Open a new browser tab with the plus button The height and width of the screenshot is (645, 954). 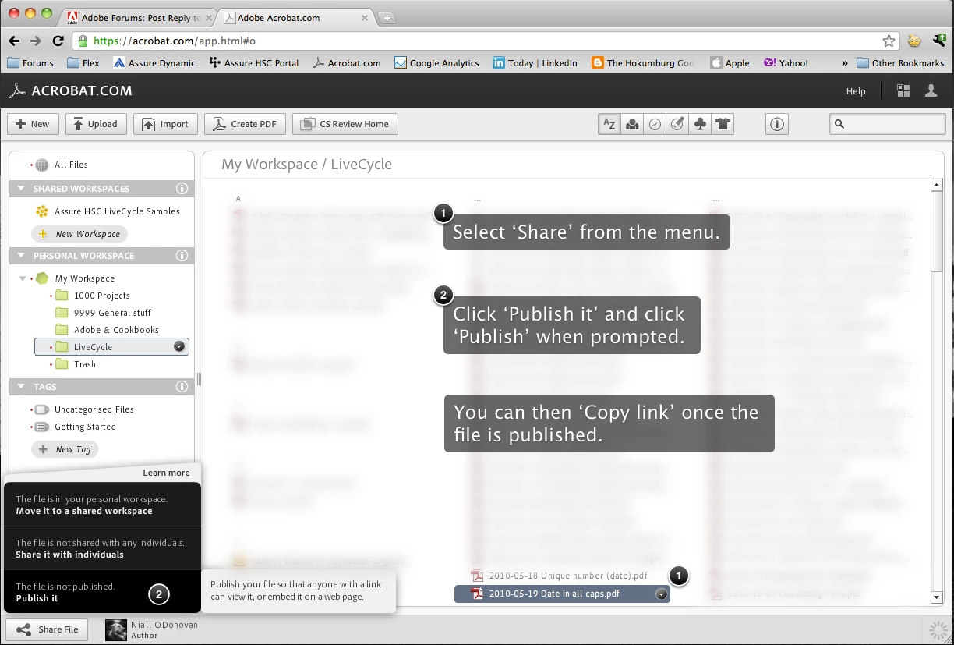pos(387,18)
